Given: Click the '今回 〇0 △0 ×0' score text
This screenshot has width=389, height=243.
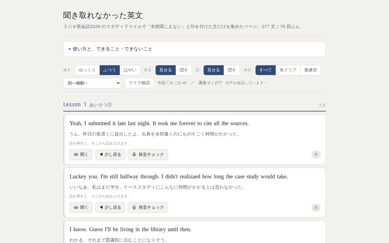Looking at the screenshot, I should click(x=172, y=83).
